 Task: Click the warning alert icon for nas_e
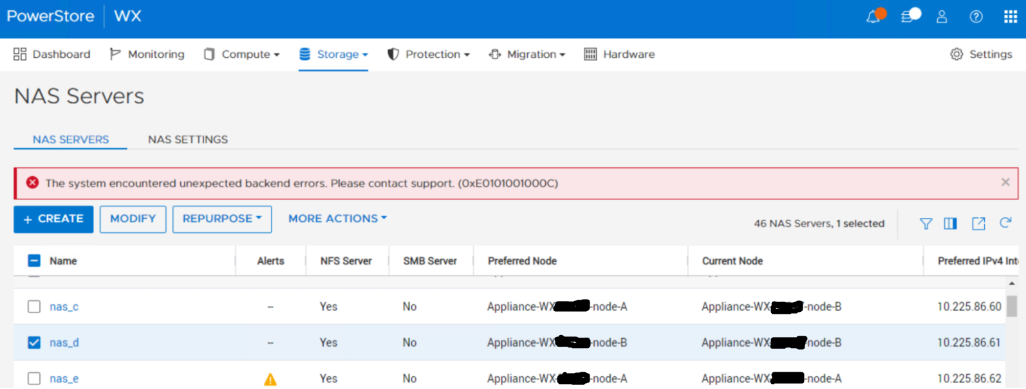click(x=270, y=379)
